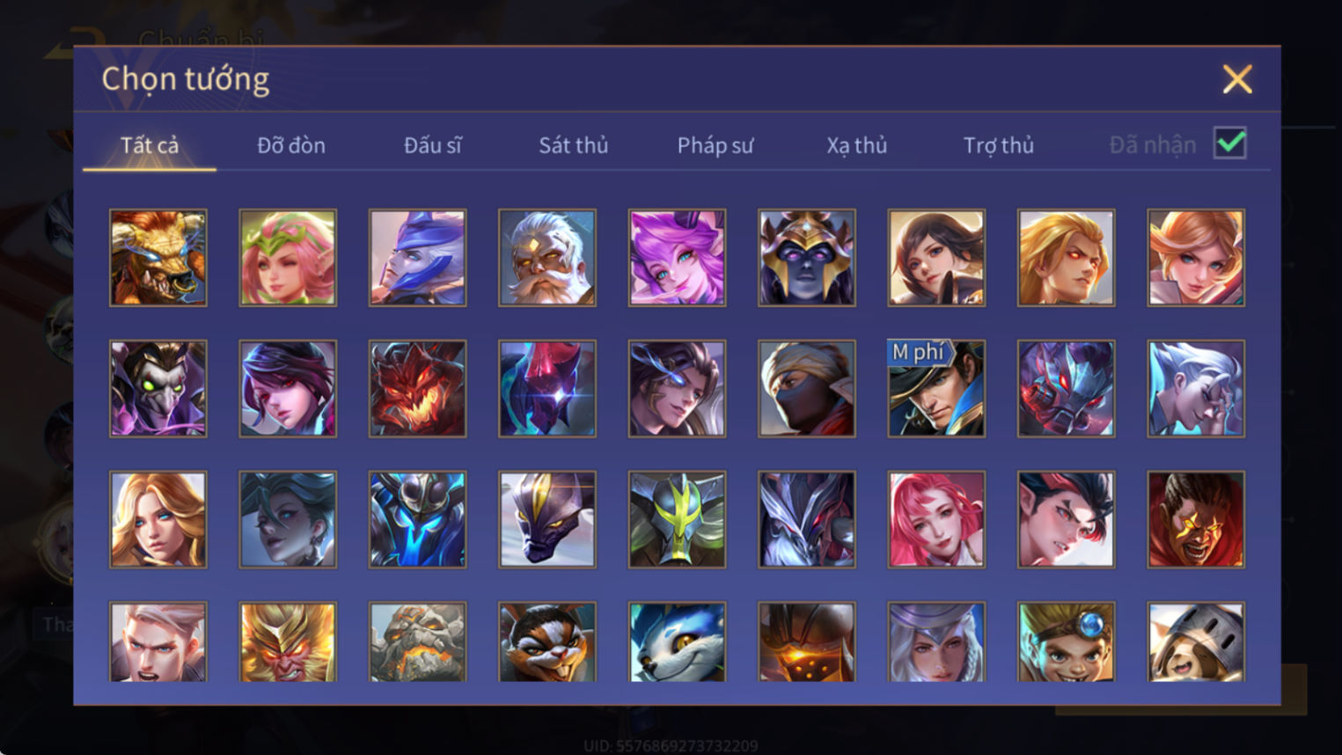Show the 'Pháp sư' heroes tab
This screenshot has height=755, width=1342.
click(x=715, y=145)
